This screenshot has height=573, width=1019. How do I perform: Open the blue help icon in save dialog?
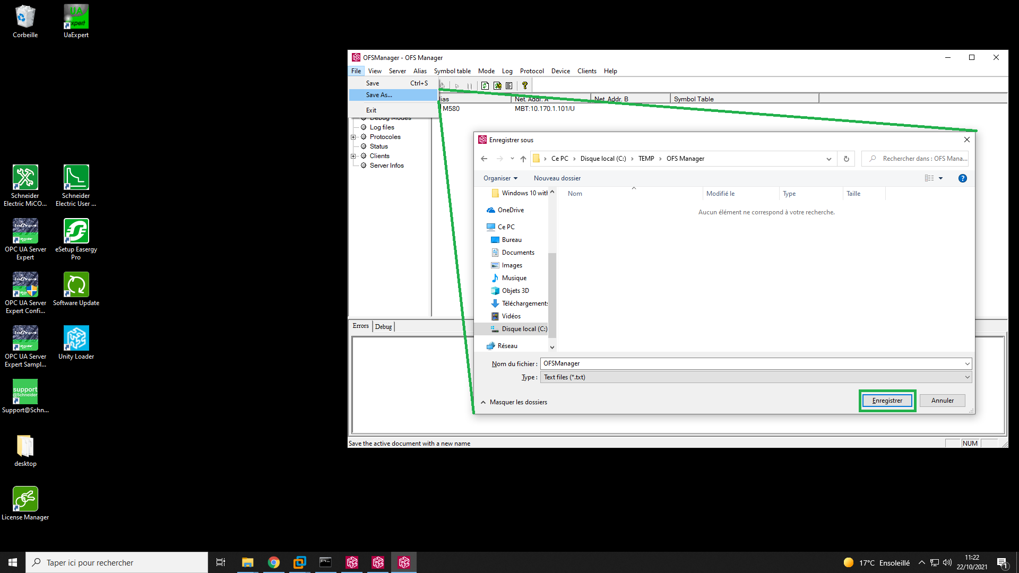(x=963, y=178)
